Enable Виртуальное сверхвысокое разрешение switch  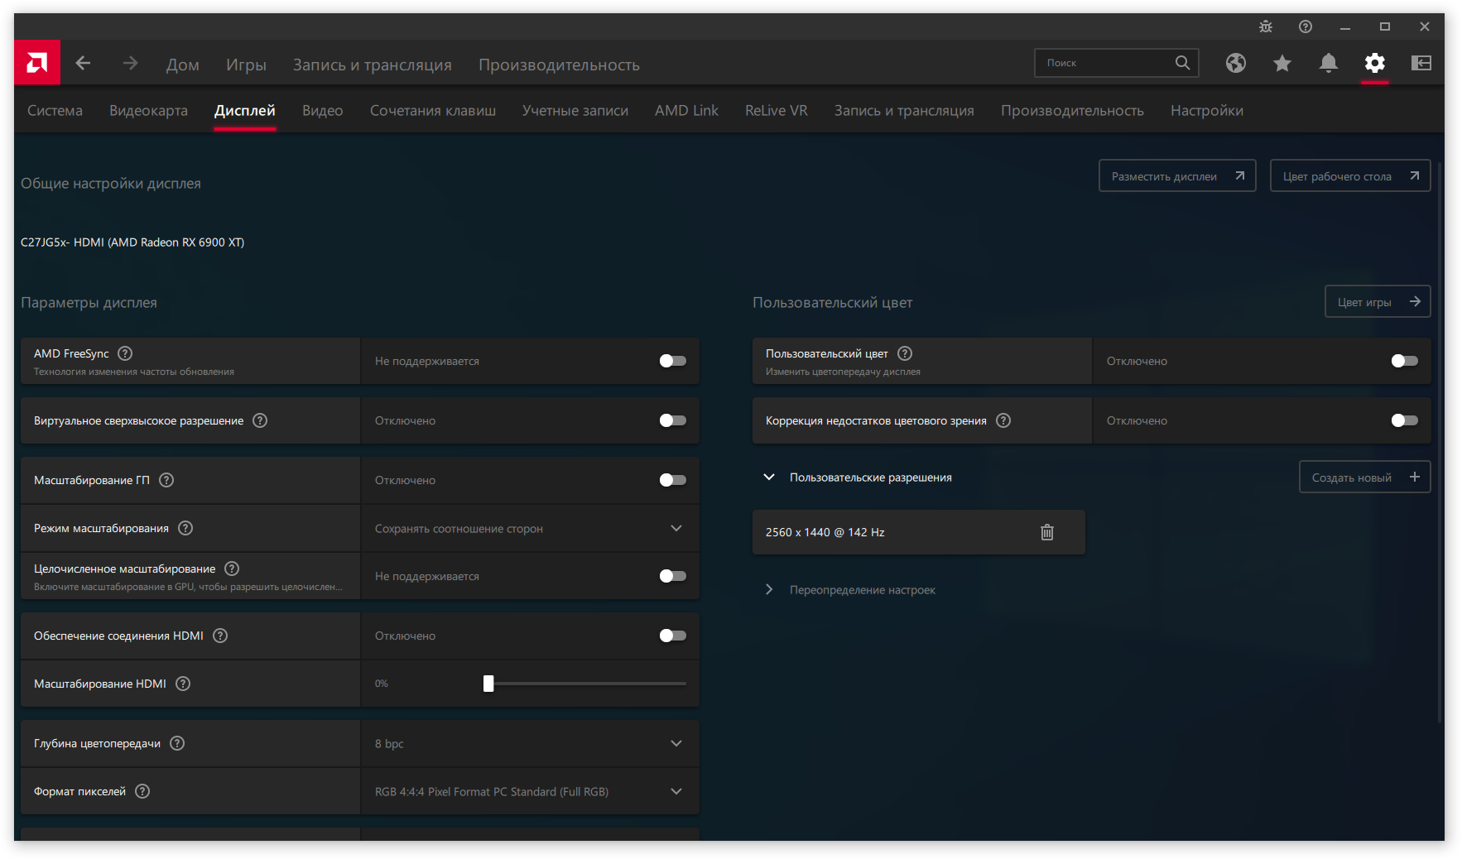(x=673, y=420)
